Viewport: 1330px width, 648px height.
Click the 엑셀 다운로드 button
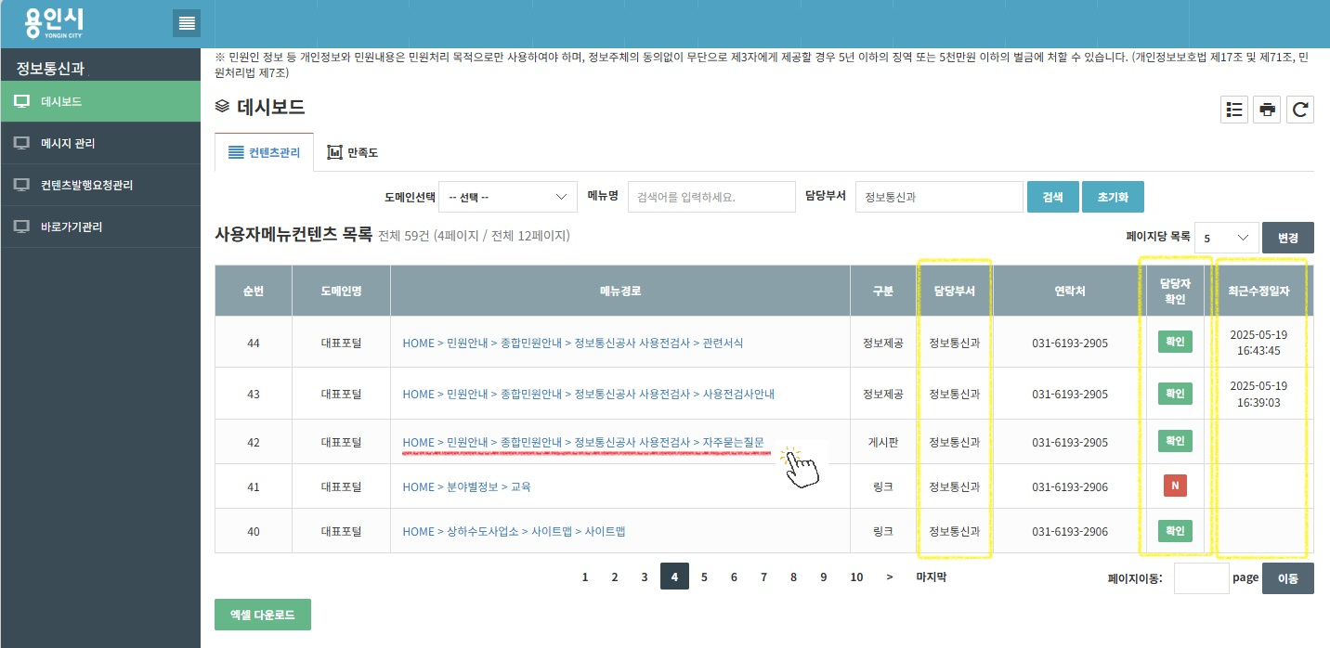(x=262, y=615)
